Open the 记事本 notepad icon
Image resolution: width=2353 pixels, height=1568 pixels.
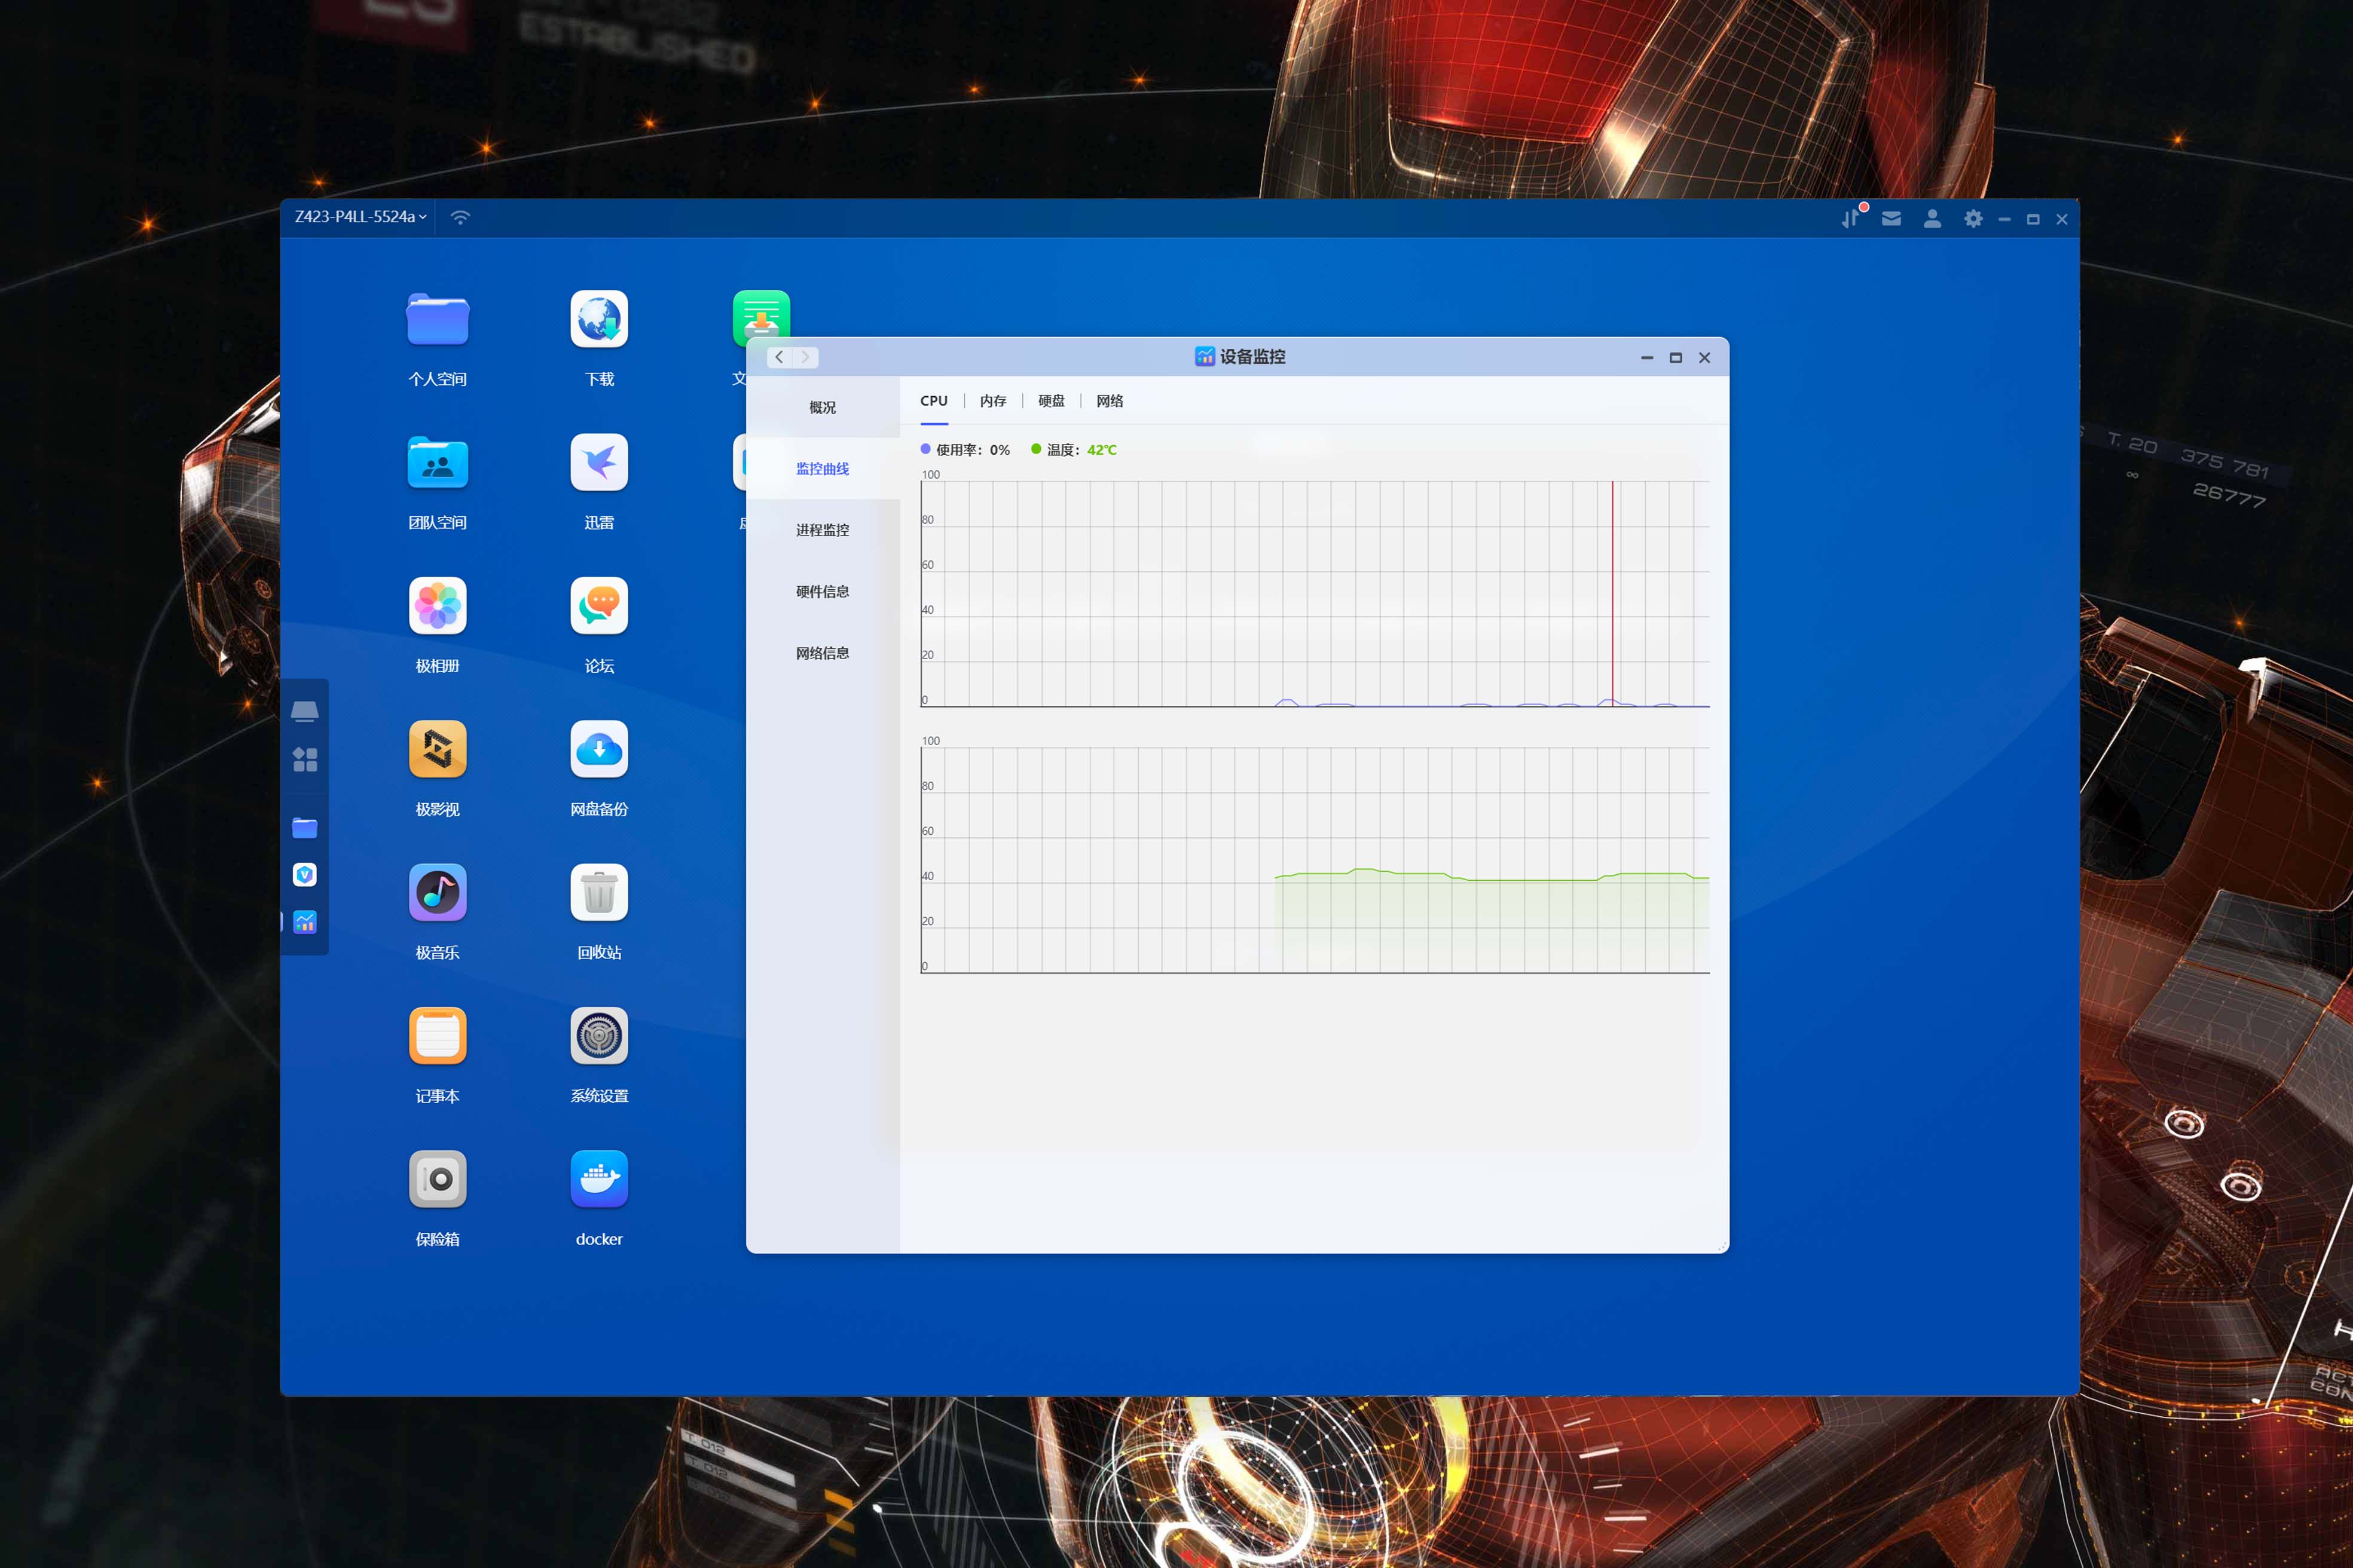pos(437,1036)
